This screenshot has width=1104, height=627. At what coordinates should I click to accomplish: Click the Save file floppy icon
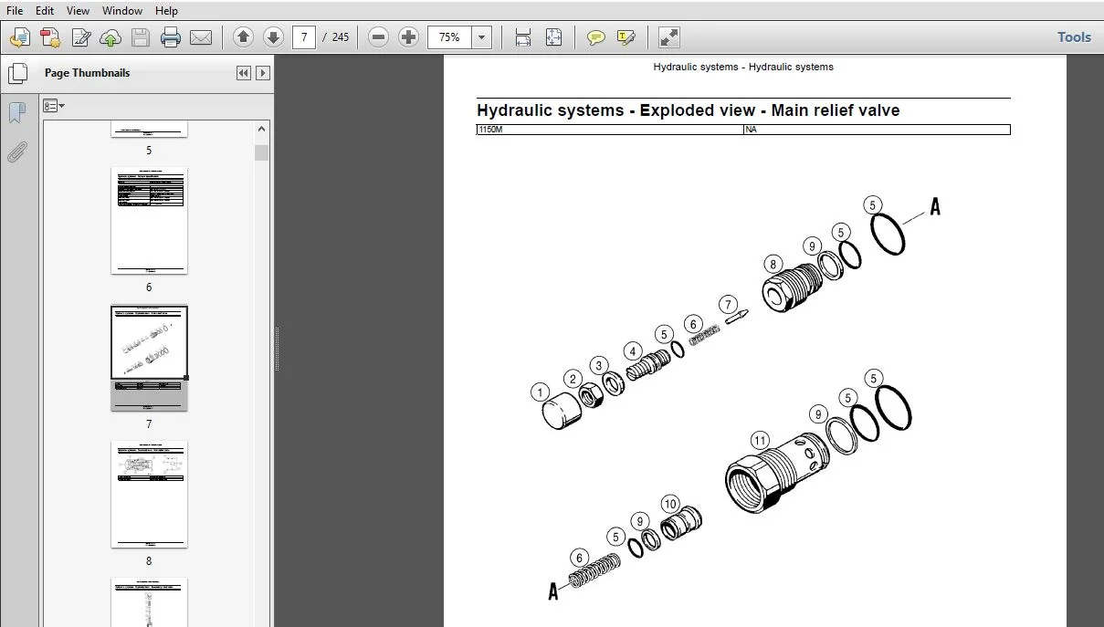[x=141, y=37]
